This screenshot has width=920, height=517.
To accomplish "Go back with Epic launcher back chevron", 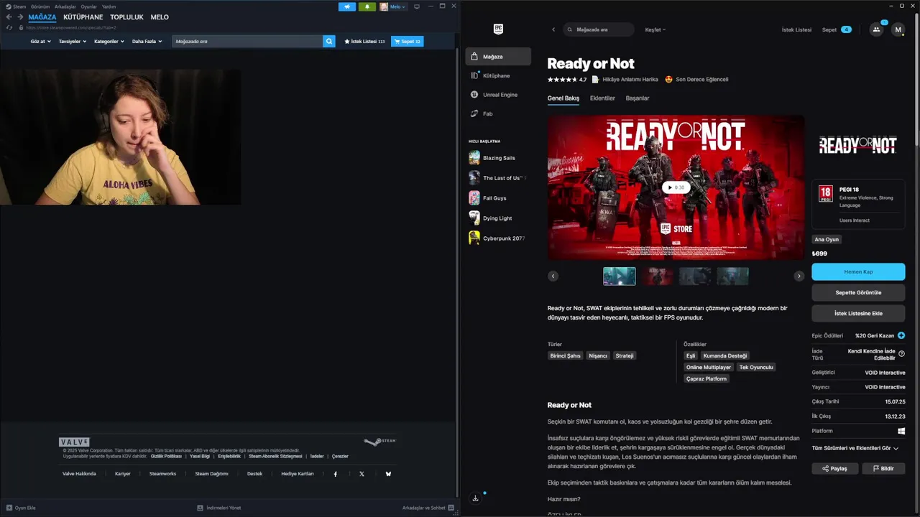I will coord(553,29).
